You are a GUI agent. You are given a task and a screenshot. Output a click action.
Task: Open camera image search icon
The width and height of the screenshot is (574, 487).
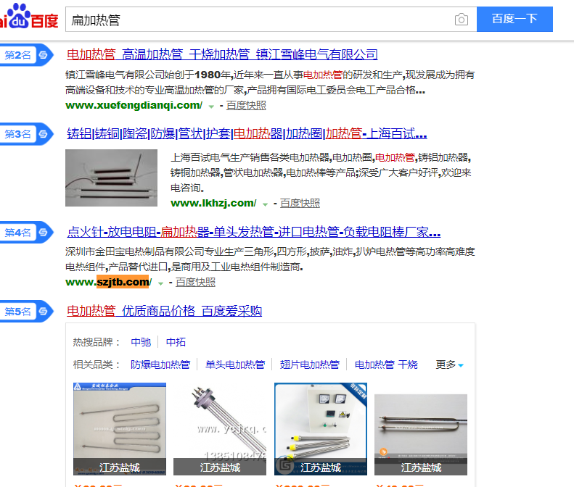coord(462,20)
